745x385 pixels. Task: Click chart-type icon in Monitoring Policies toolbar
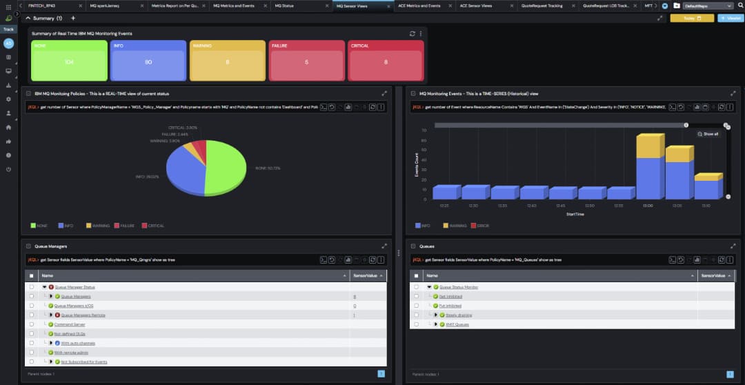pyautogui.click(x=348, y=108)
